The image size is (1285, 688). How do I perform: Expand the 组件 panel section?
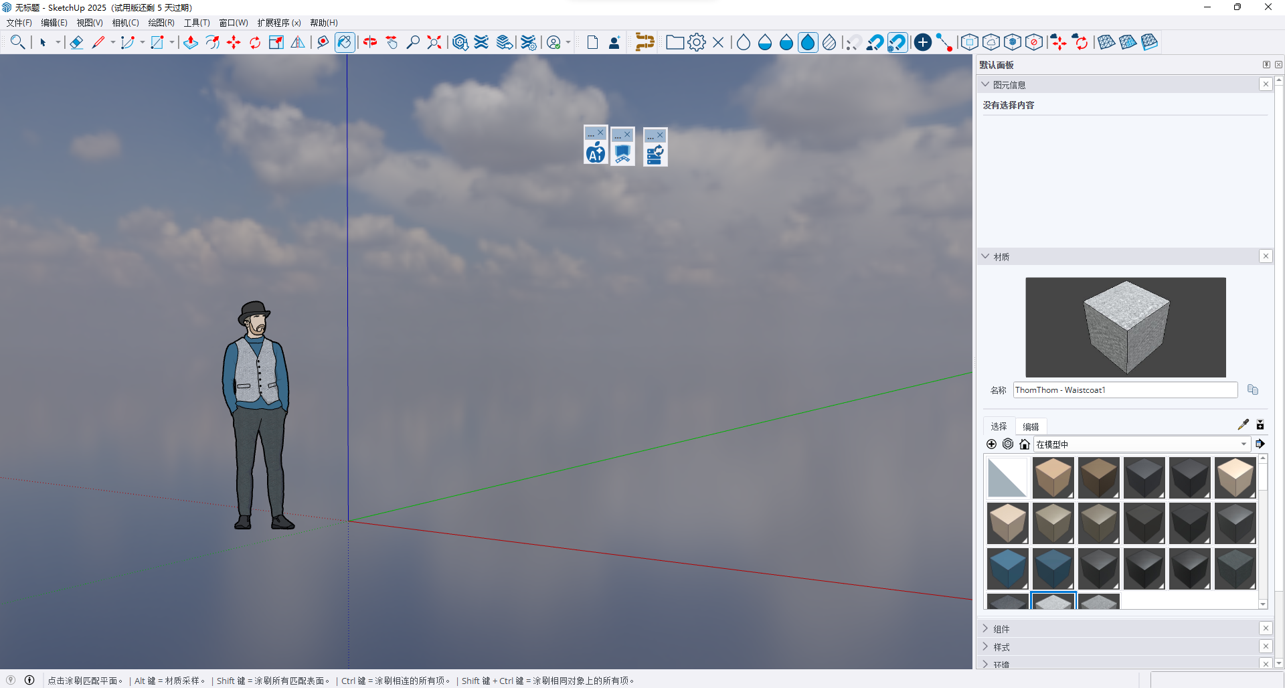pyautogui.click(x=1001, y=629)
